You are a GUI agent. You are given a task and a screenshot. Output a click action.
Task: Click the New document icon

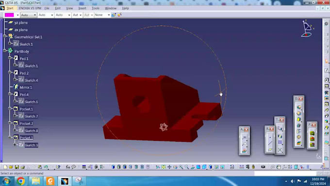point(5,167)
